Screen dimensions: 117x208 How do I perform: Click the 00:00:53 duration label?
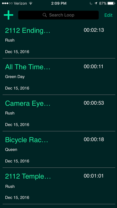(94, 103)
